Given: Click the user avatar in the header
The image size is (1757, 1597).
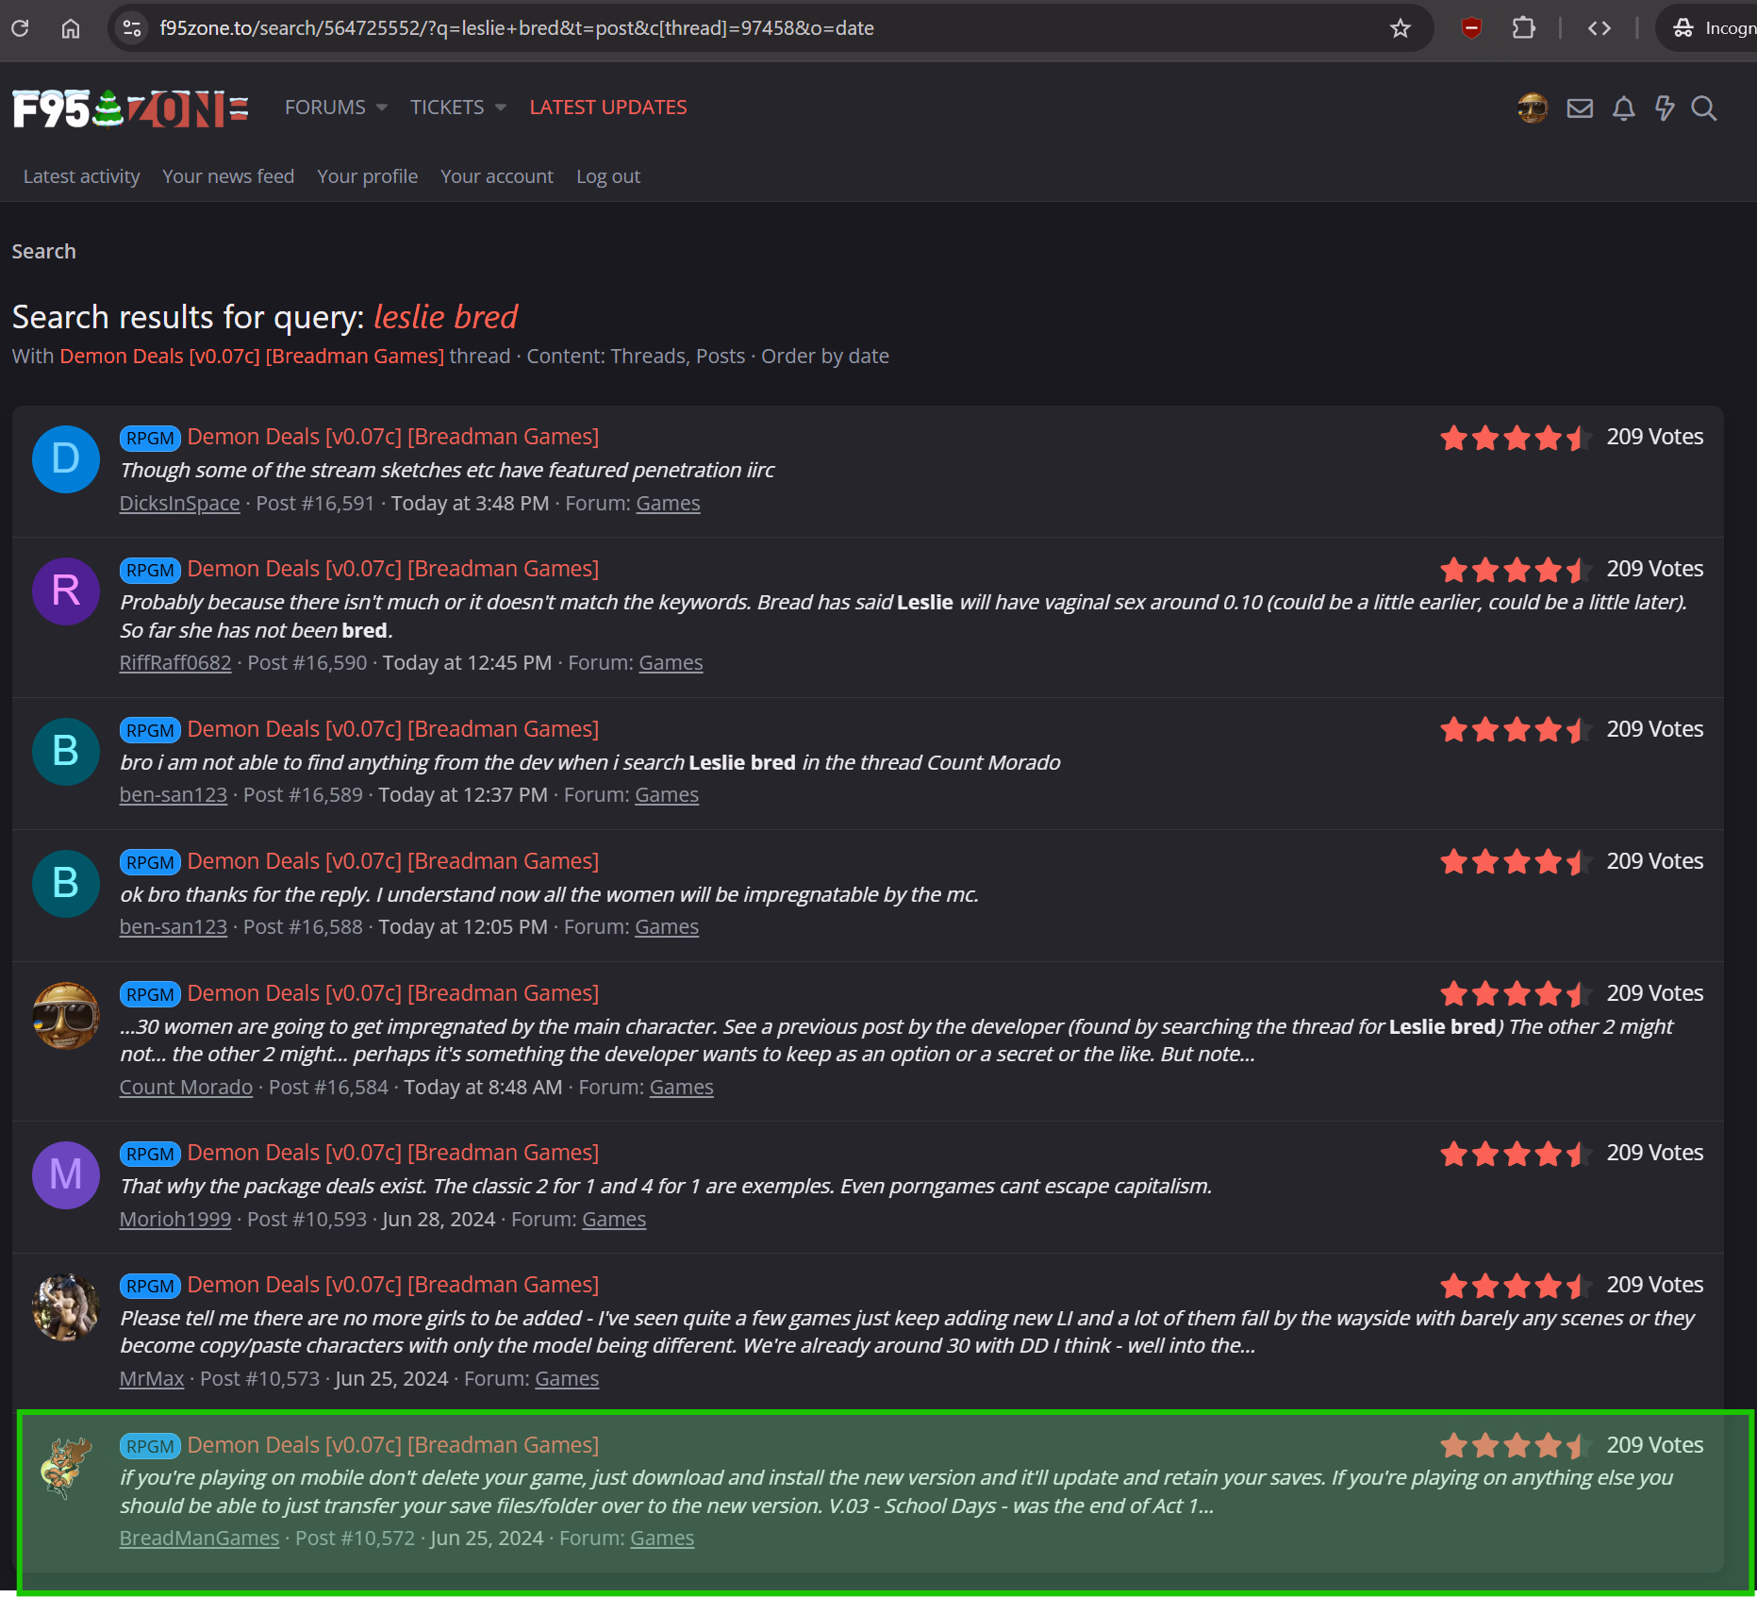Looking at the screenshot, I should pyautogui.click(x=1533, y=108).
